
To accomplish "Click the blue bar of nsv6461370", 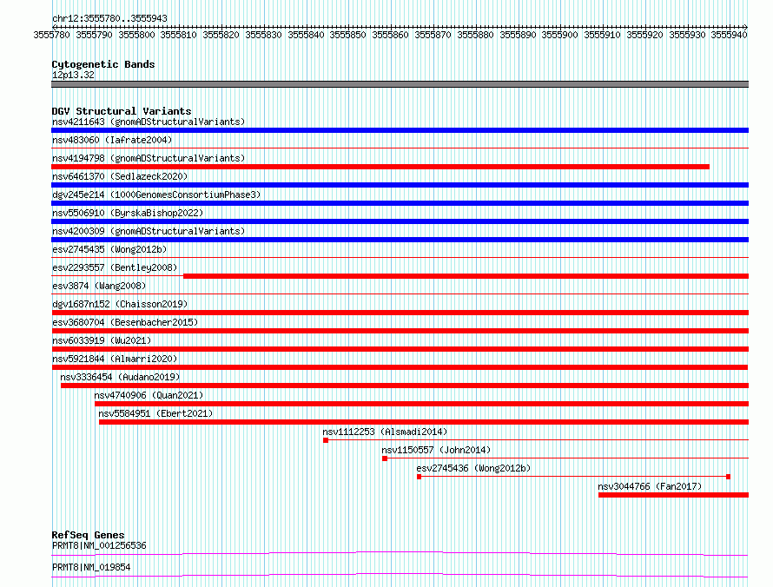I will [400, 185].
